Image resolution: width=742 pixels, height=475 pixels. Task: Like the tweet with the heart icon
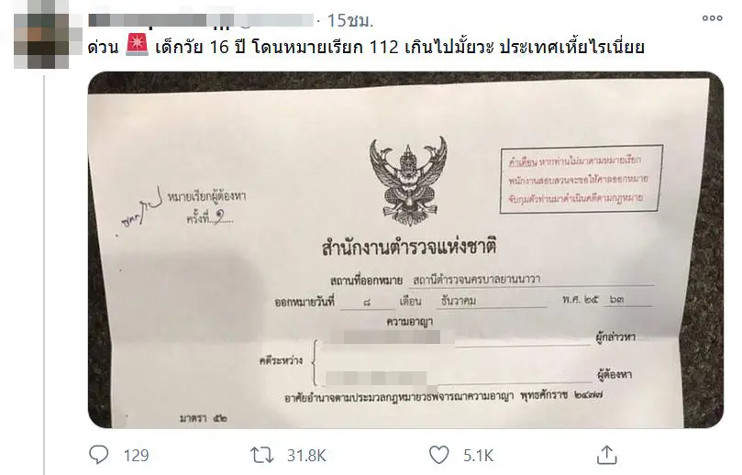click(x=439, y=455)
